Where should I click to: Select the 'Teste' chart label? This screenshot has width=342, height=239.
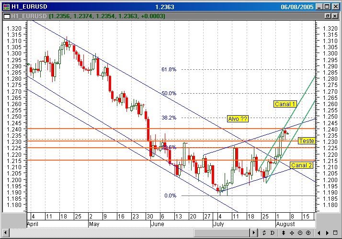[307, 141]
